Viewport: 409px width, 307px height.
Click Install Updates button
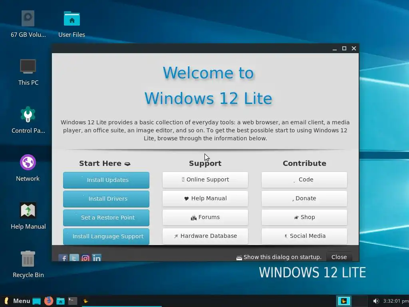coord(106,180)
